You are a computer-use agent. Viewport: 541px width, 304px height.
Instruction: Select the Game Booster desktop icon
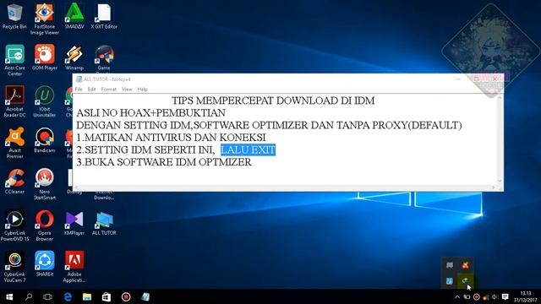pos(104,58)
